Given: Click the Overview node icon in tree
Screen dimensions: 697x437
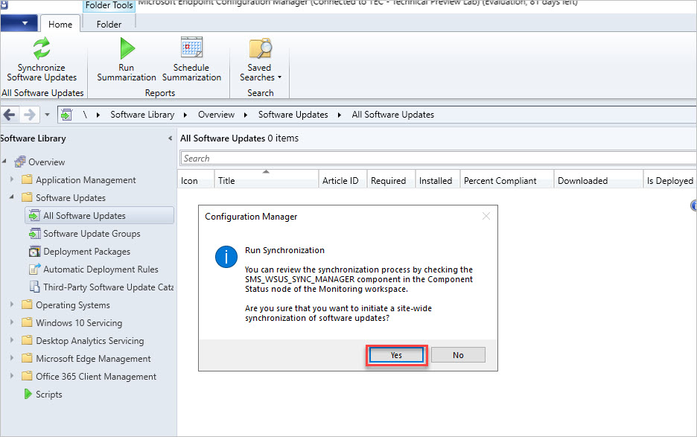Looking at the screenshot, I should tap(20, 162).
